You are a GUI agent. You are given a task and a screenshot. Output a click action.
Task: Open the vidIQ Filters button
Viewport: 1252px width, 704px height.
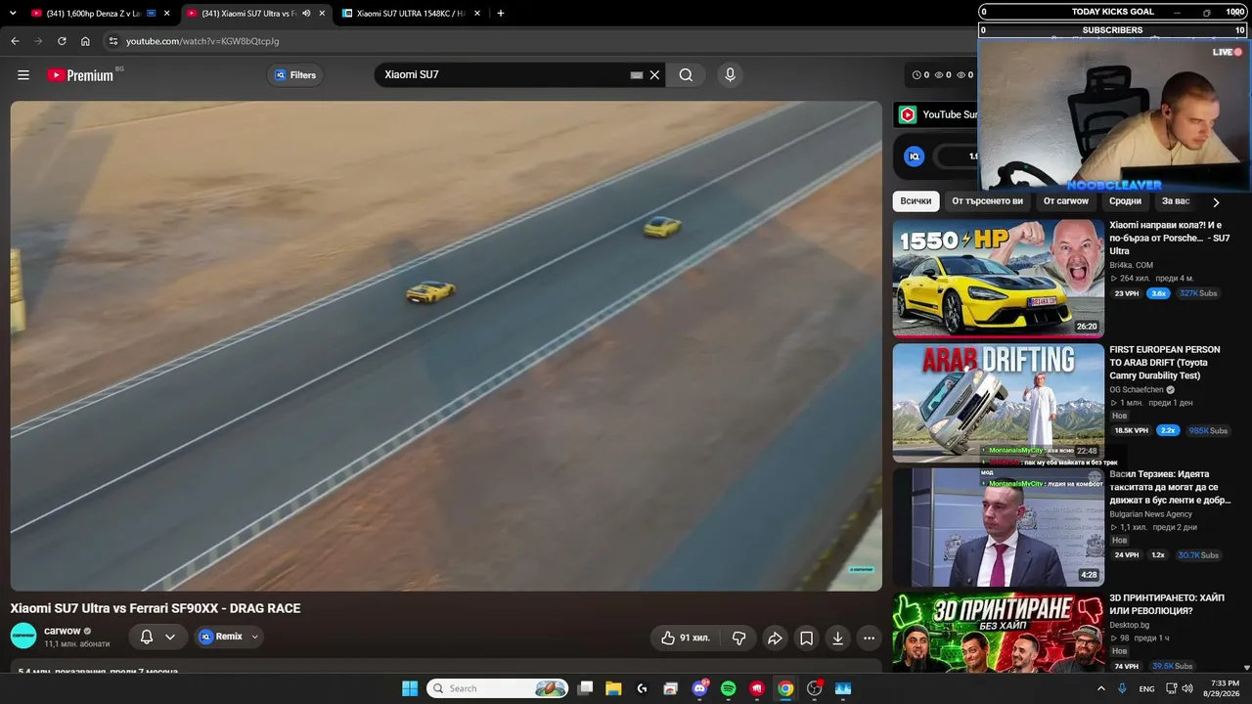[x=295, y=75]
